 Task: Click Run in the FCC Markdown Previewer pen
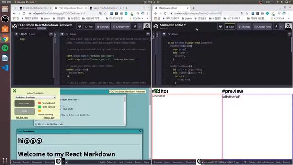pyautogui.click(x=89, y=27)
